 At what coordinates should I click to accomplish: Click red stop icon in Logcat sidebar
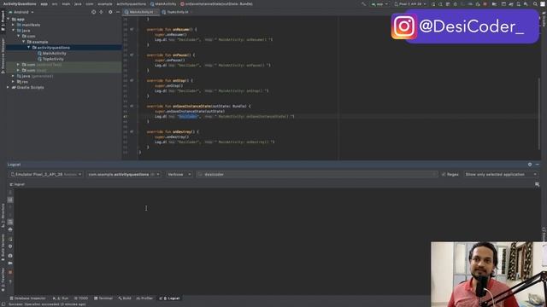(x=10, y=273)
